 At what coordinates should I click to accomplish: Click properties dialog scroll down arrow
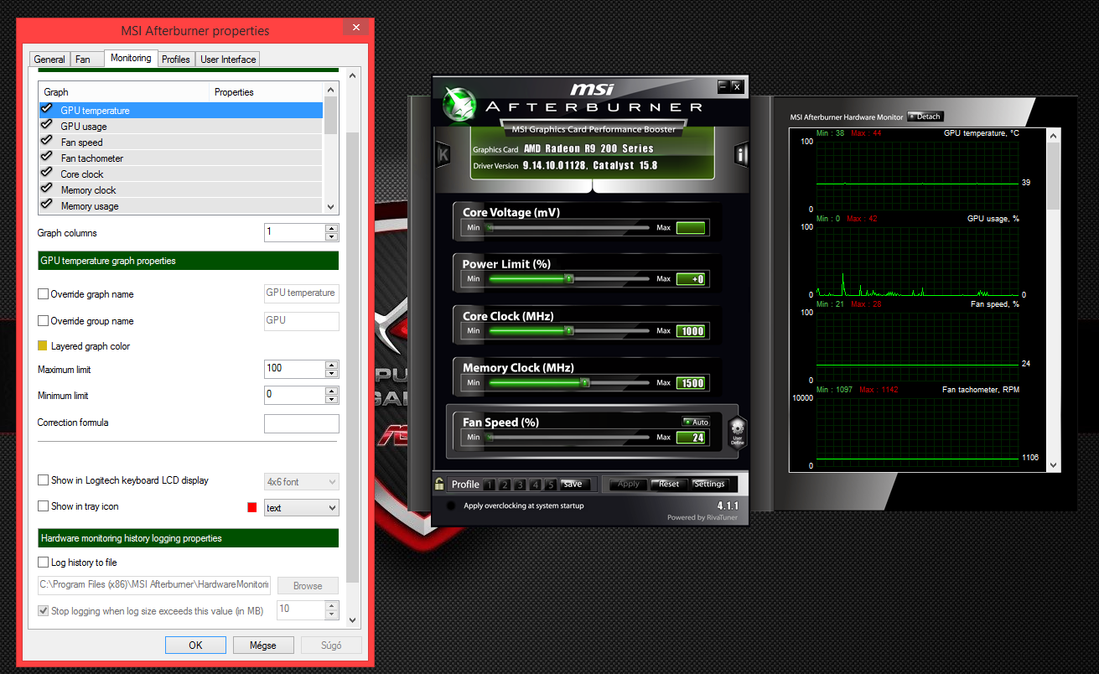click(352, 620)
